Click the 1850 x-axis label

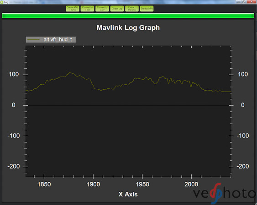(44, 184)
